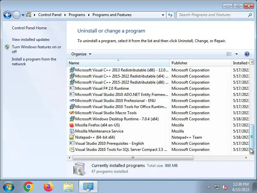This screenshot has height=193, width=257.
Task: Click the Mozilla Firefox icon in the list
Action: tap(72, 125)
